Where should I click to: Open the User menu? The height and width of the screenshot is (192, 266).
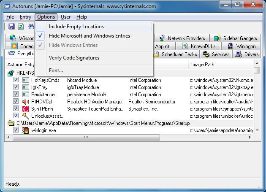[65, 17]
